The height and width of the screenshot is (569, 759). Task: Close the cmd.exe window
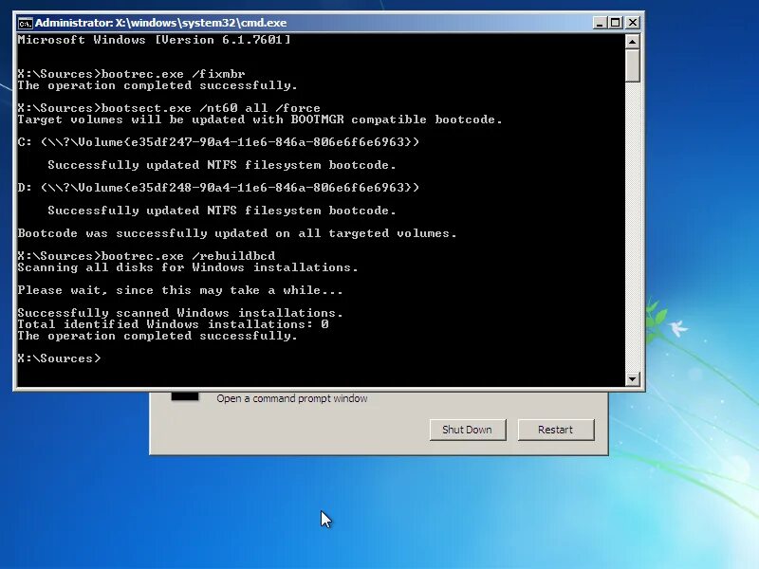[633, 23]
